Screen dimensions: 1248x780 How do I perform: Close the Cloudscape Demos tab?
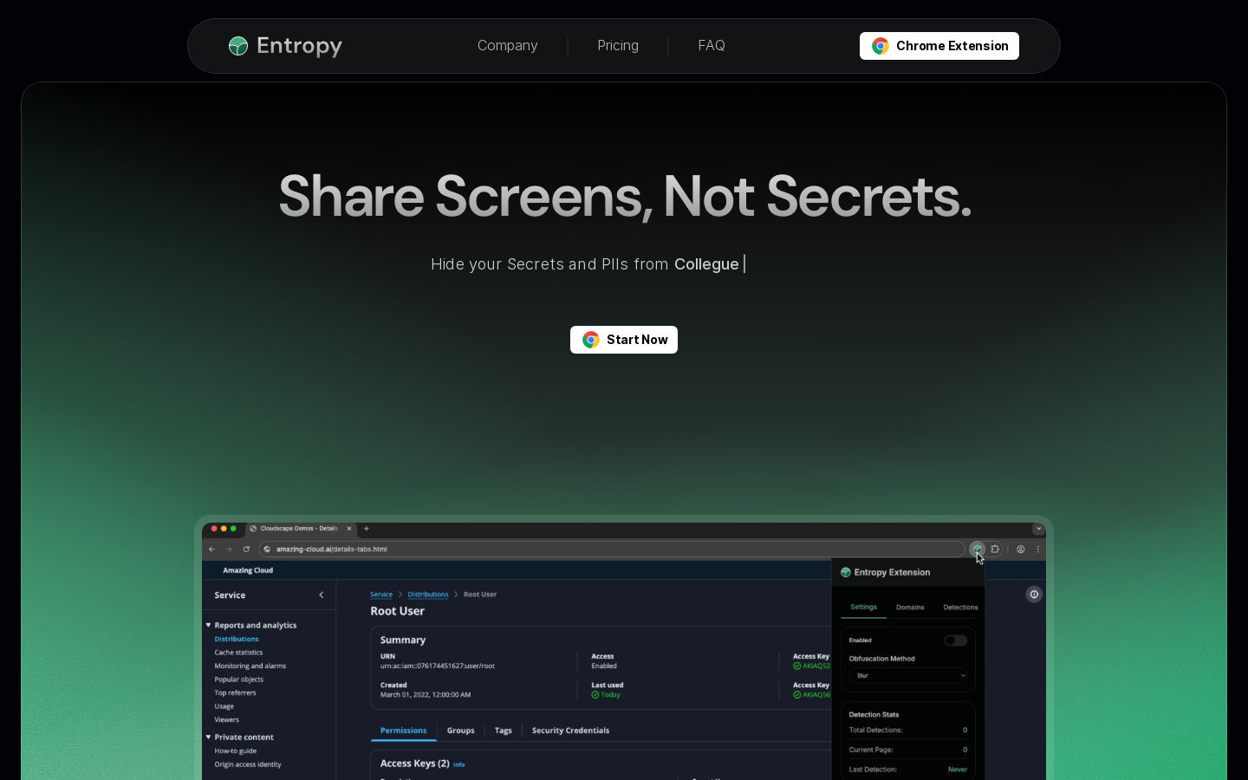click(349, 528)
